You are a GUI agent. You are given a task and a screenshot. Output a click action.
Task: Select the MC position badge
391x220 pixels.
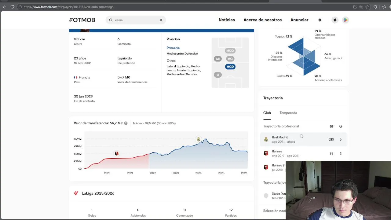click(230, 59)
